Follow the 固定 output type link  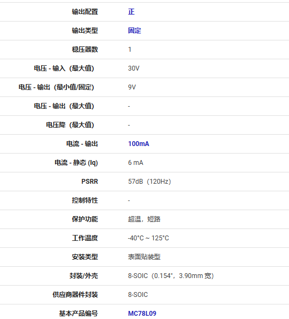[x=135, y=31]
